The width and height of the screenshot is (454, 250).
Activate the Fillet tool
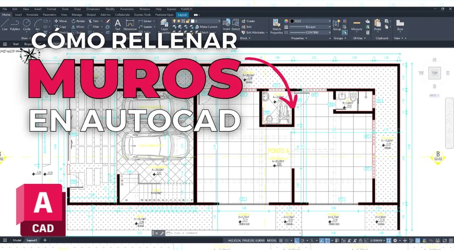94,27
